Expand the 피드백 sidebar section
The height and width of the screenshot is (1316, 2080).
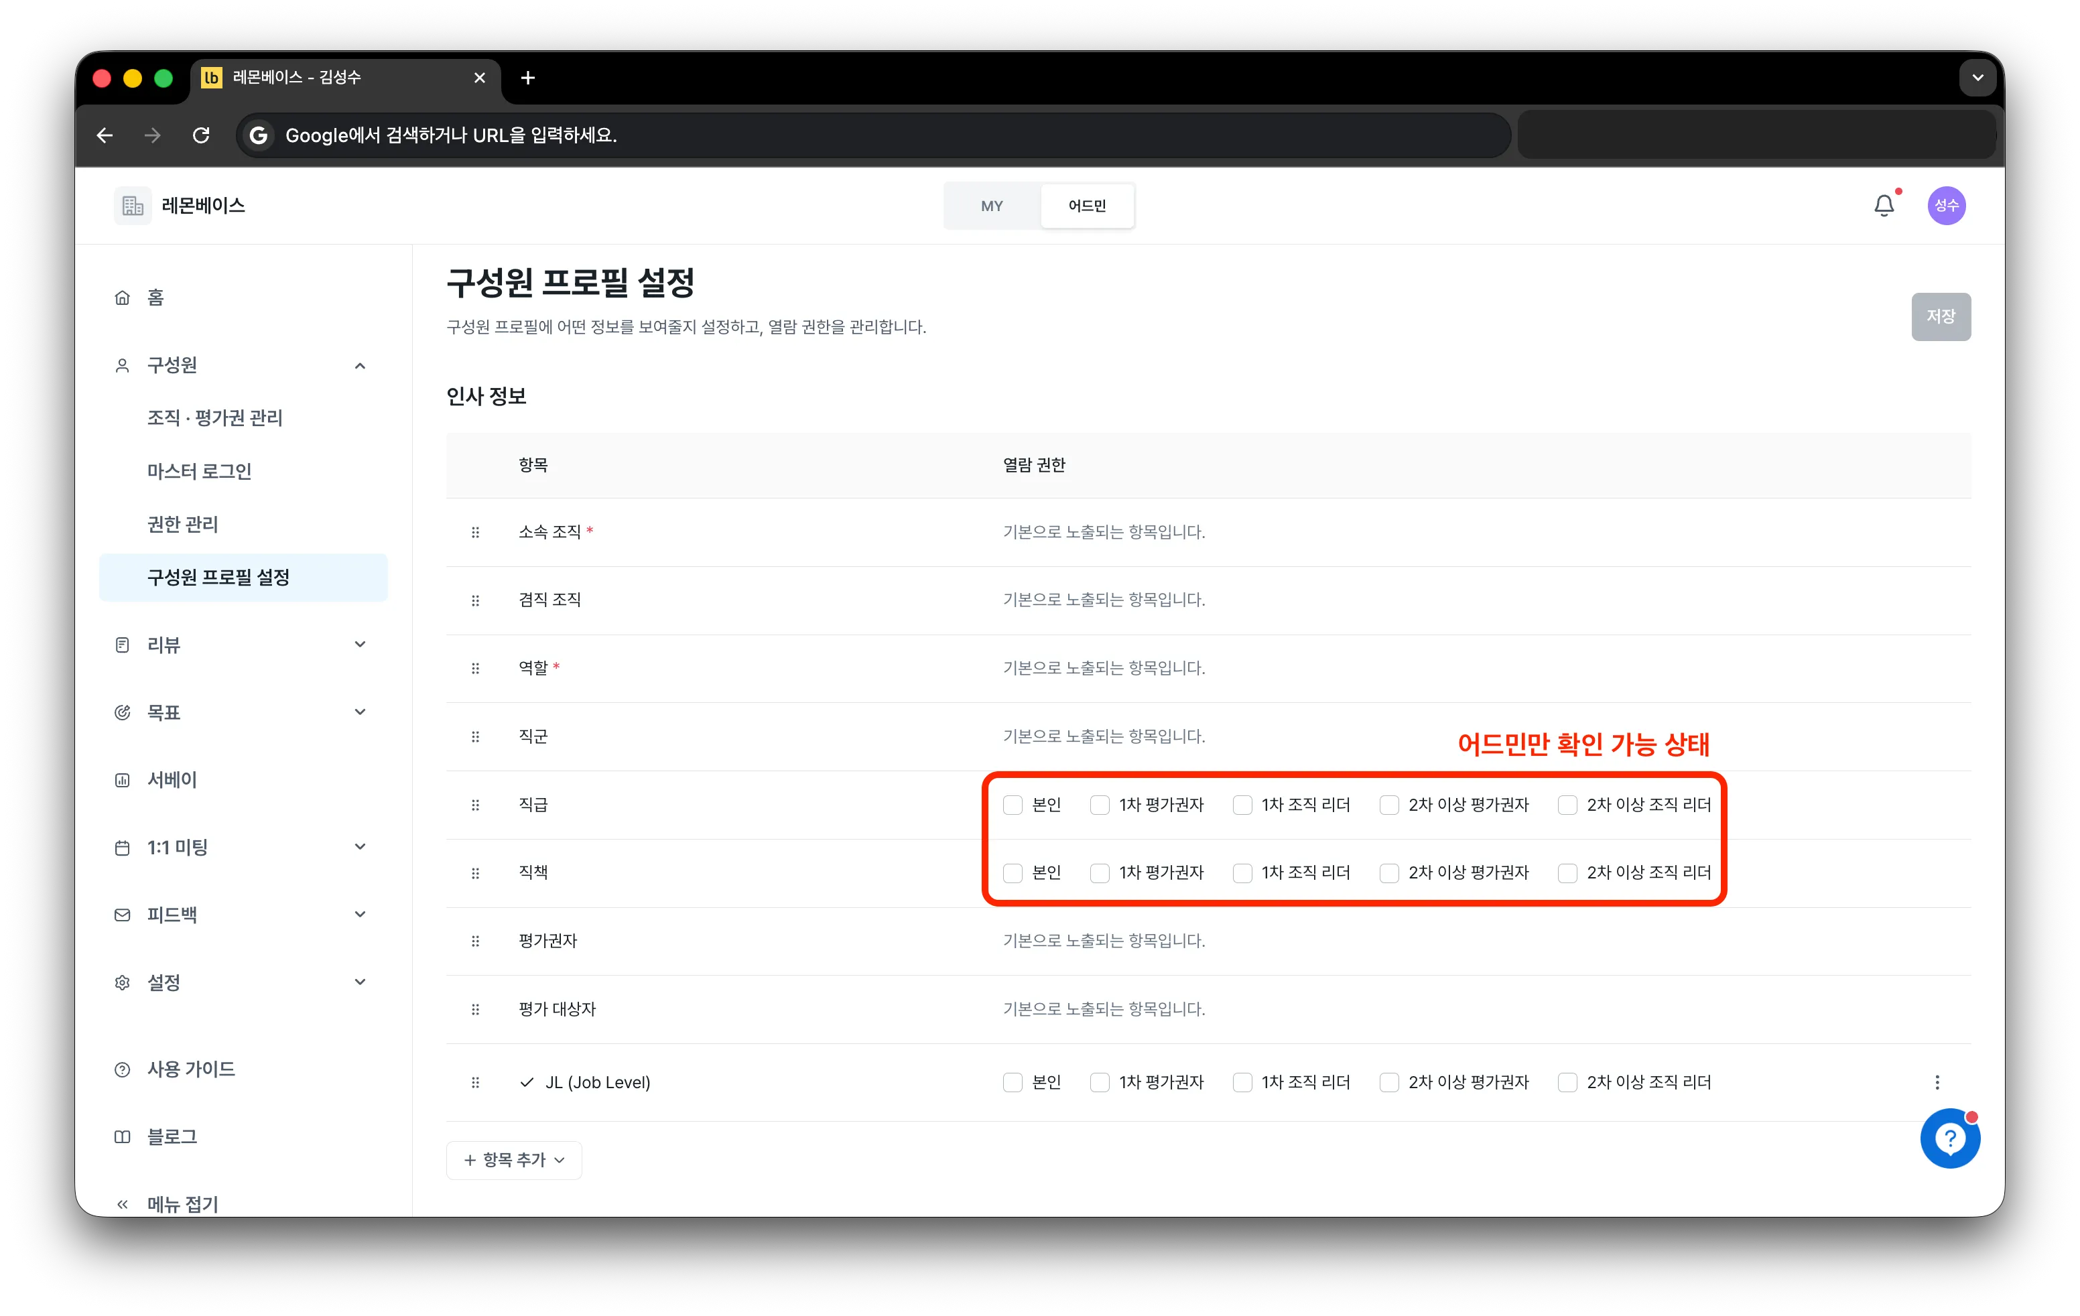pos(361,913)
